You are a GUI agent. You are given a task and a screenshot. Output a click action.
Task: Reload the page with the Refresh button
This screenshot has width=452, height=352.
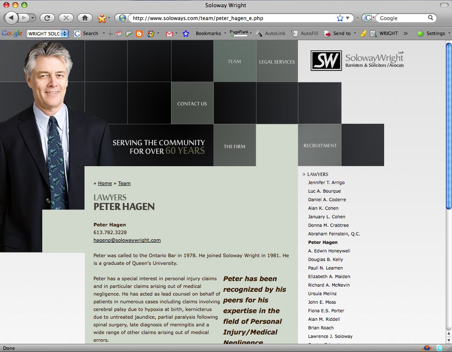coord(47,18)
